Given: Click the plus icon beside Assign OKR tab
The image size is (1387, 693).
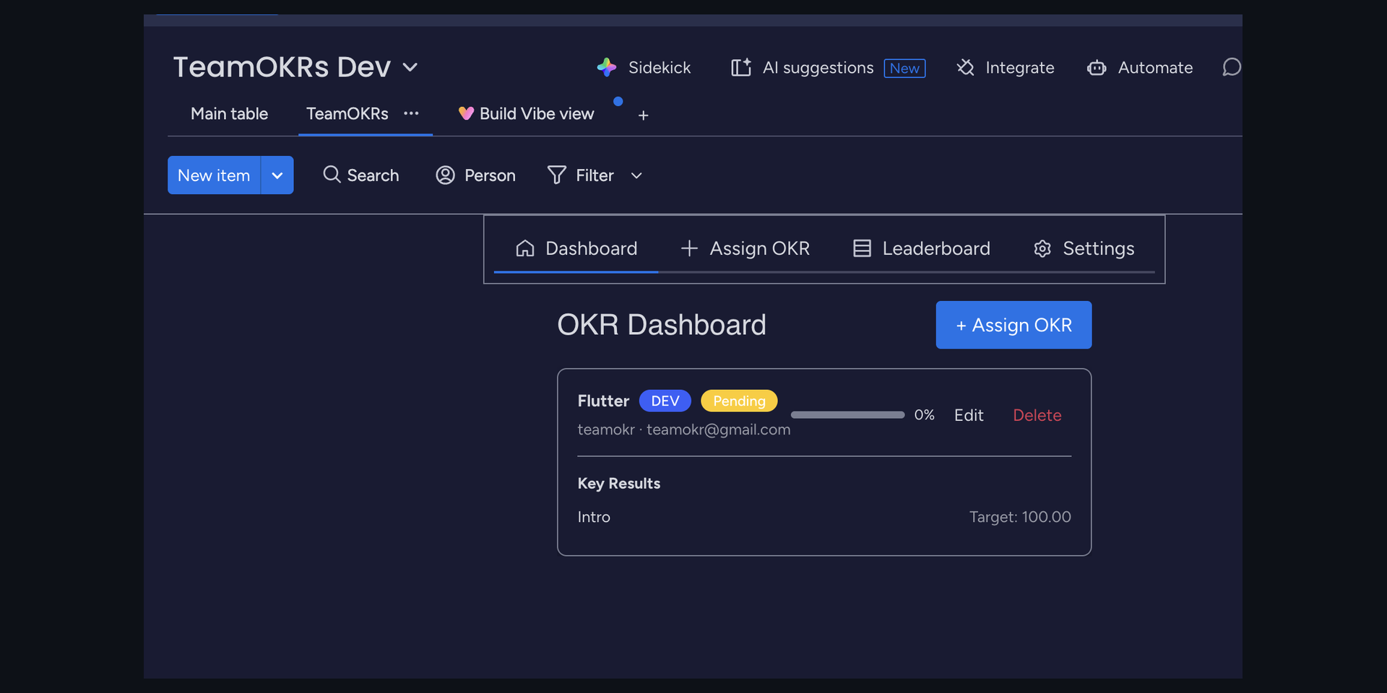Looking at the screenshot, I should click(689, 248).
